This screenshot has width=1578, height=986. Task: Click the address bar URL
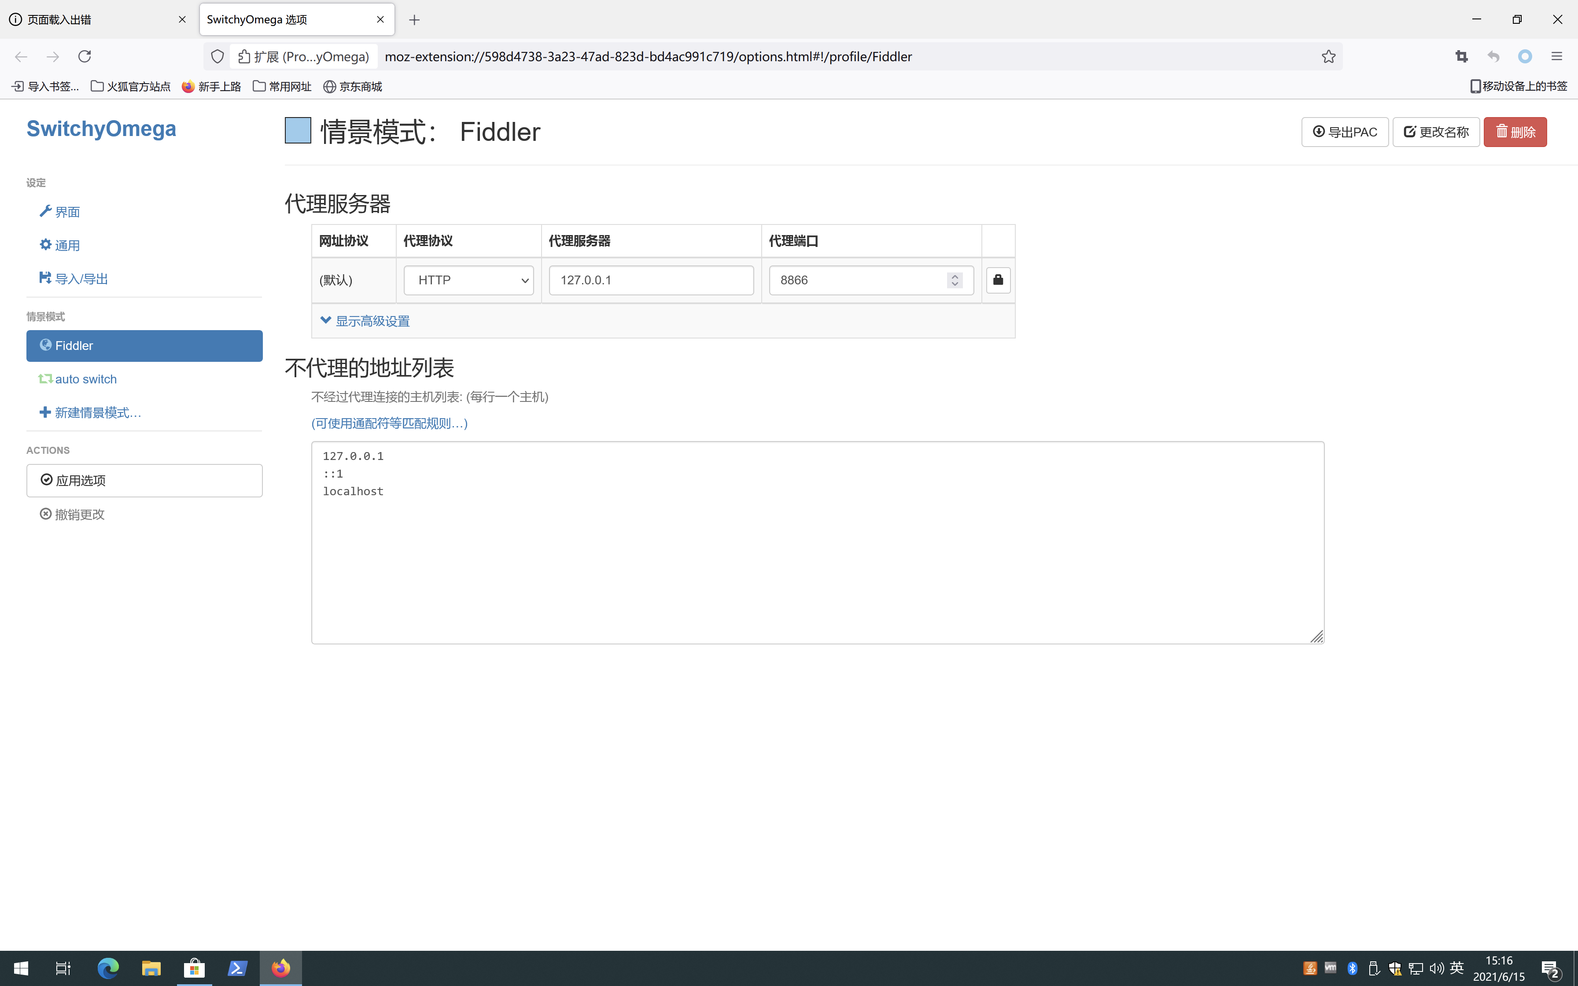pyautogui.click(x=648, y=57)
